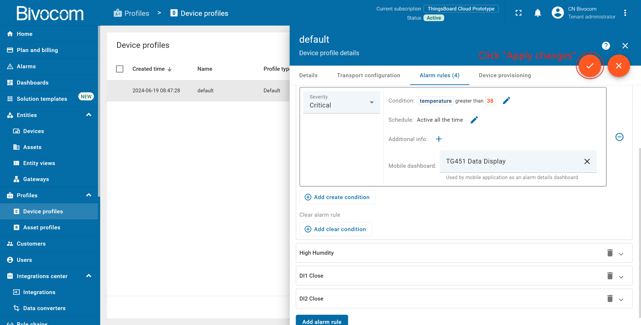Click Add clear condition button
Image resolution: width=641 pixels, height=325 pixels.
coord(336,229)
